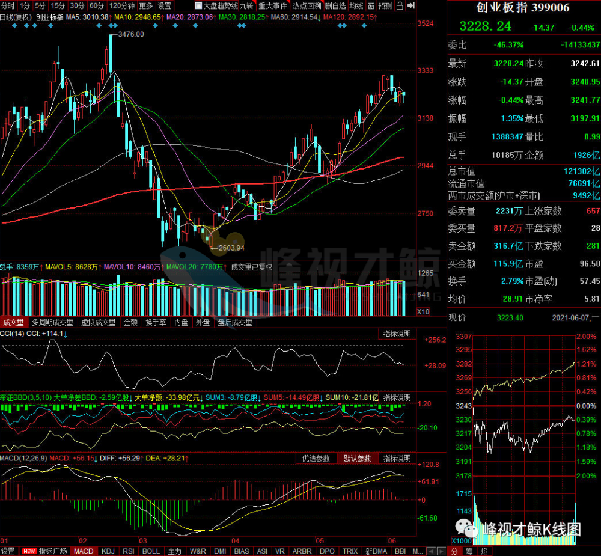Open the 日线(复权) period label

(16, 17)
